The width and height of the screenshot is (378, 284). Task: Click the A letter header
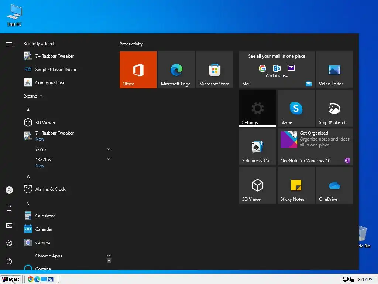click(x=28, y=176)
